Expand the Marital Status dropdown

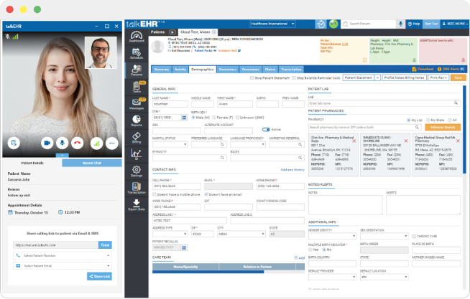(x=168, y=143)
